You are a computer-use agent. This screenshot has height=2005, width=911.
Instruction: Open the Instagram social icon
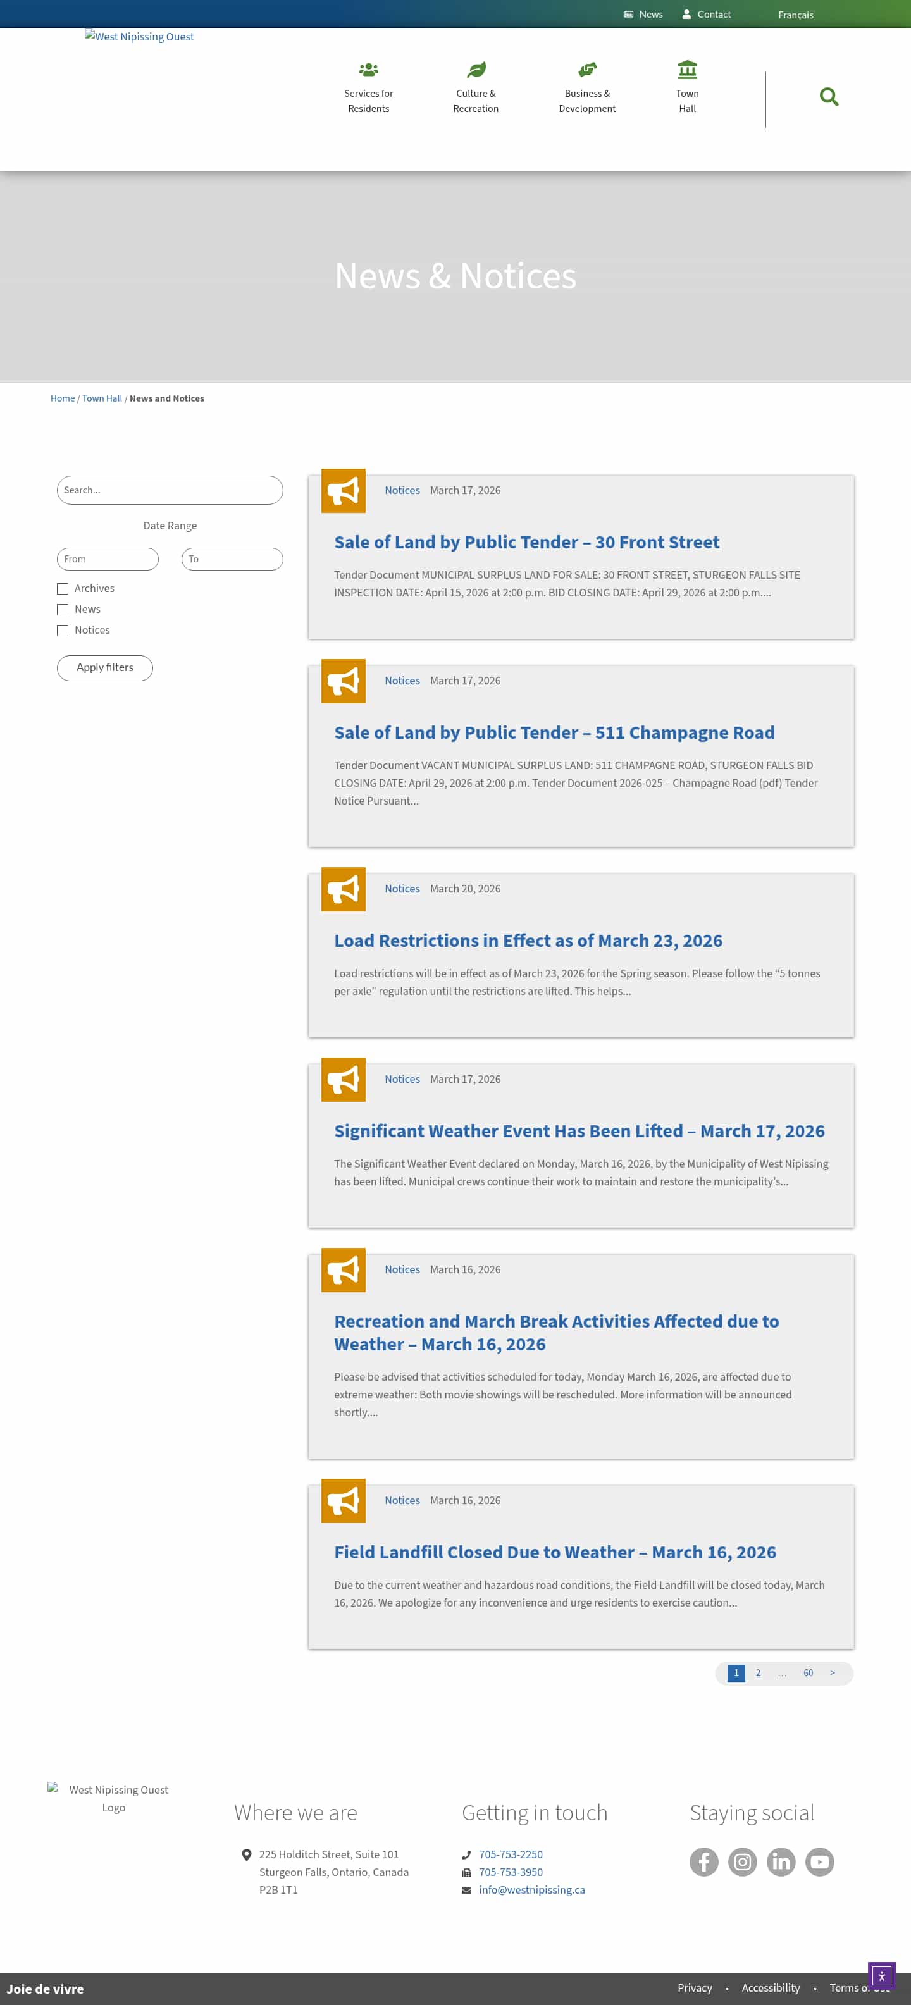742,1862
